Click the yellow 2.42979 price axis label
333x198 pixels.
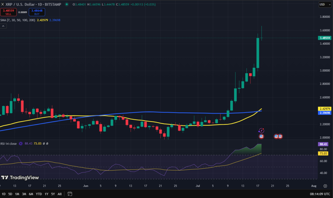pos(325,109)
